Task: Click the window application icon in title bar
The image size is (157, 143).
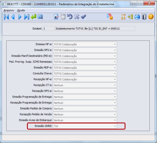Action: click(4, 4)
